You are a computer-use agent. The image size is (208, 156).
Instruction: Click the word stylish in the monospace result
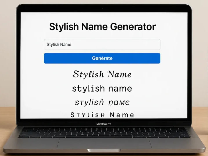(88, 88)
